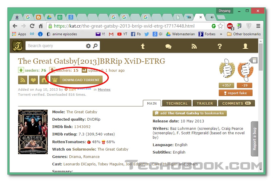The height and width of the screenshot is (182, 273).
Task: Vote thumbs up for torrent
Action: (x=227, y=68)
